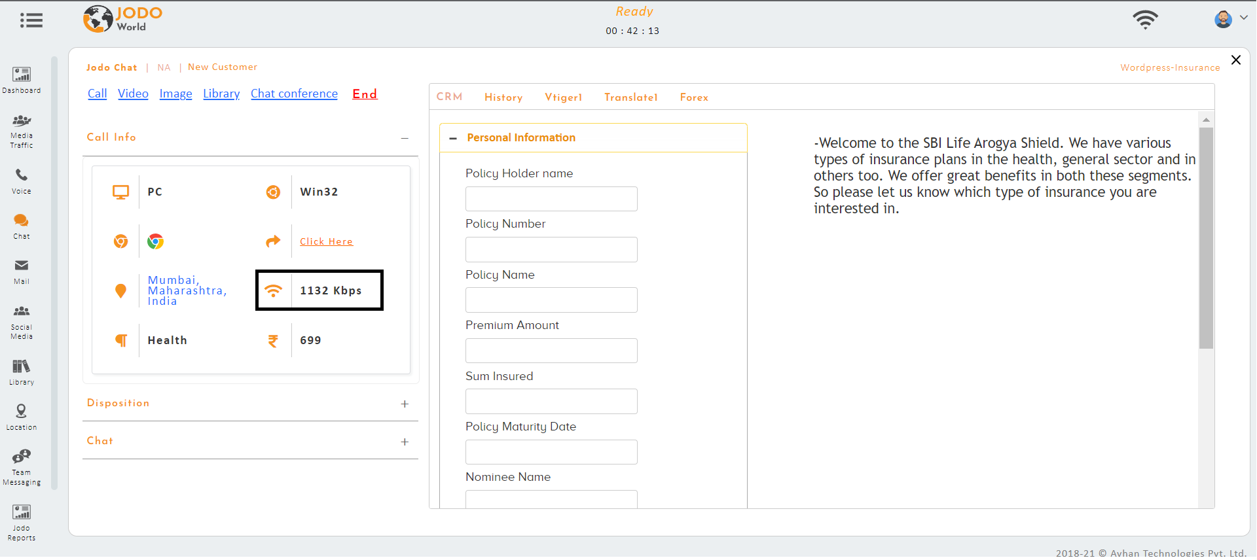The width and height of the screenshot is (1257, 560).
Task: Expand the Chat section
Action: tap(405, 442)
